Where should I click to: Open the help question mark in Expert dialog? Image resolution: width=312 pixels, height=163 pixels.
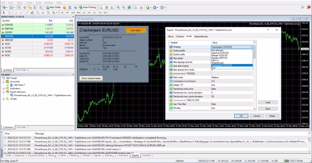click(x=268, y=30)
